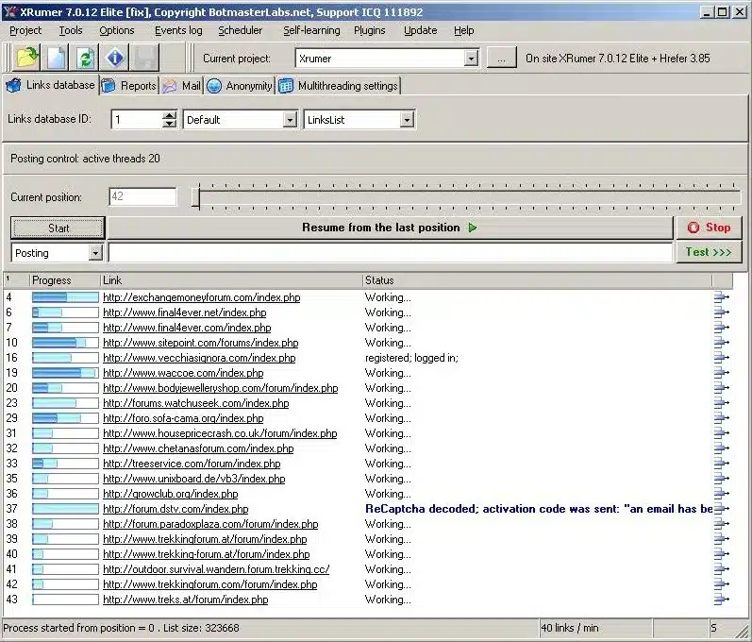The height and width of the screenshot is (642, 752).
Task: Click the arrow icon in the exchangemoneyforum row
Action: coord(722,297)
